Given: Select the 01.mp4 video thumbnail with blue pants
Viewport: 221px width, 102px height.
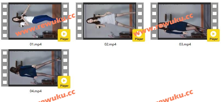Looking at the screenshot, I should [x=35, y=21].
